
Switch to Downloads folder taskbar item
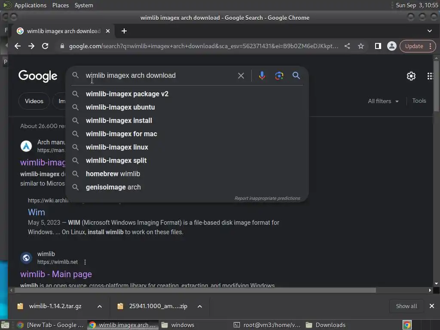(326, 325)
